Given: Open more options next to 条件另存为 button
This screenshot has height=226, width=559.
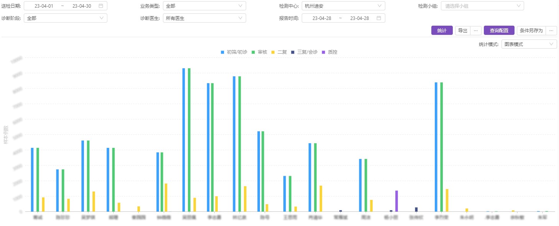Looking at the screenshot, I should click(x=551, y=31).
